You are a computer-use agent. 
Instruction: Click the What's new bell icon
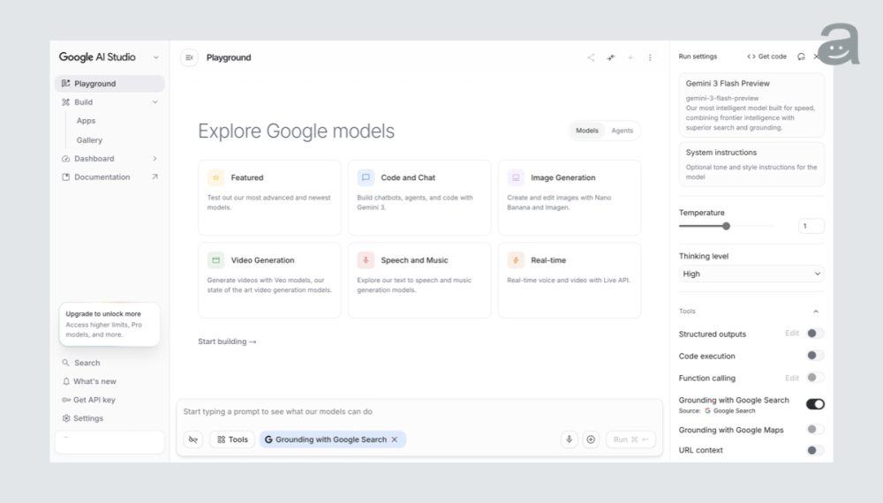(66, 381)
